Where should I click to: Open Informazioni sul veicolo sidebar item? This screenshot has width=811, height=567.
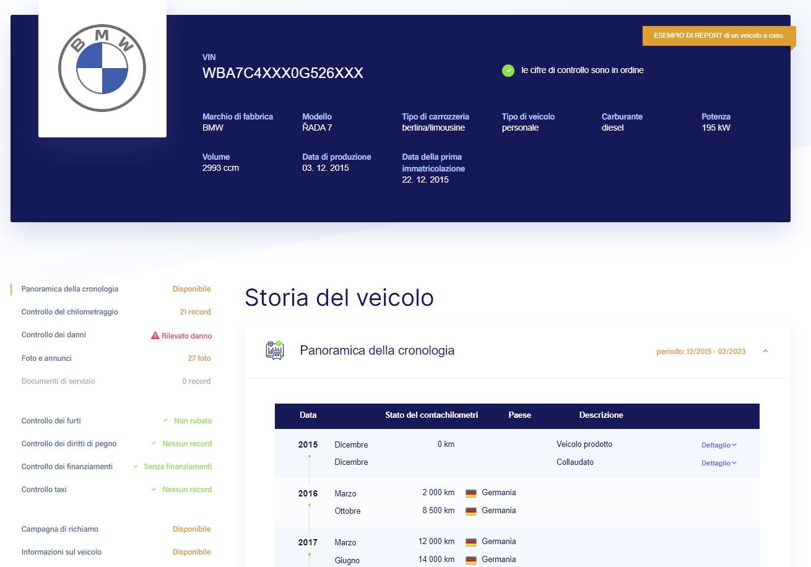(62, 552)
